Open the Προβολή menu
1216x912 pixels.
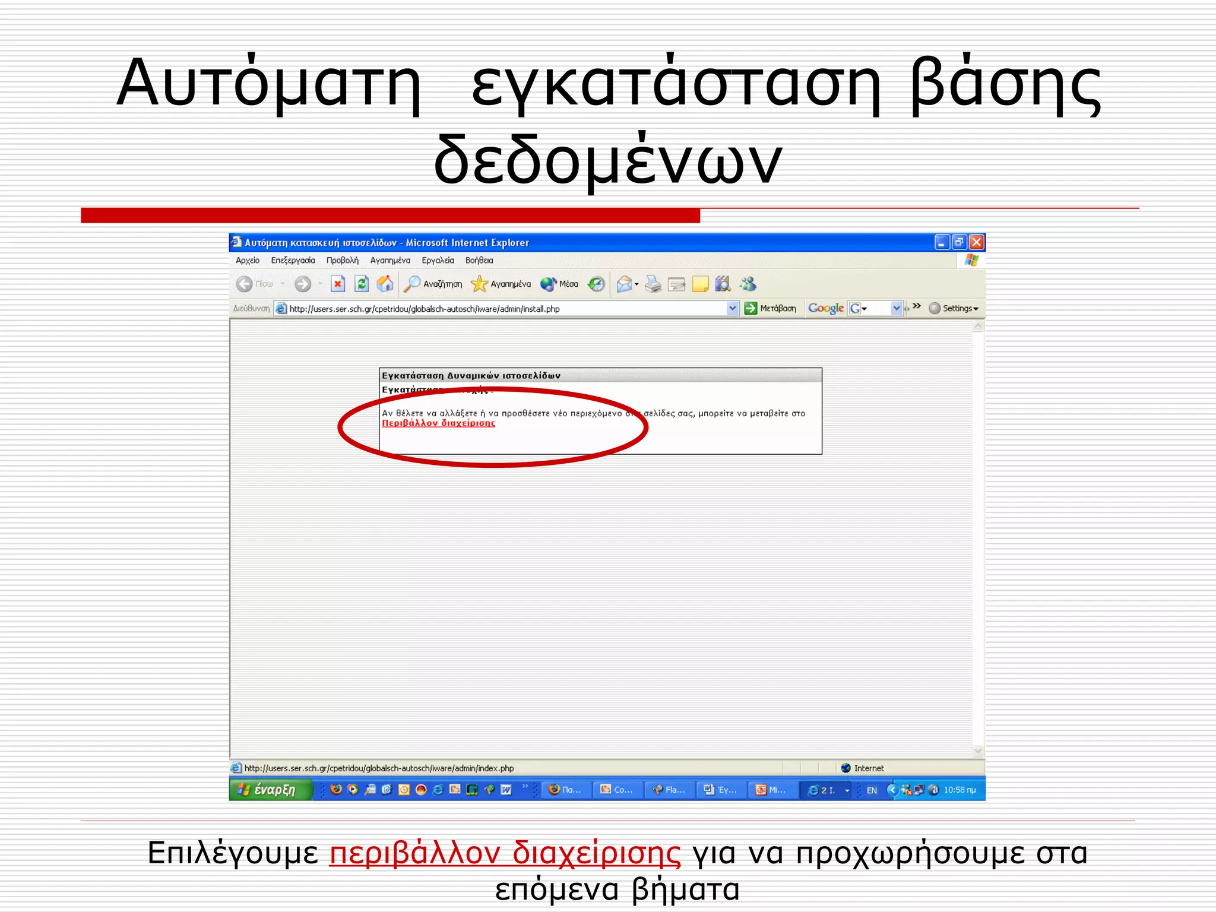(x=343, y=260)
